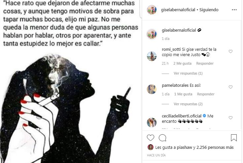This screenshot has width=243, height=163.
Task: Click giselabernaloficial avatar in header
Action: tap(152, 10)
